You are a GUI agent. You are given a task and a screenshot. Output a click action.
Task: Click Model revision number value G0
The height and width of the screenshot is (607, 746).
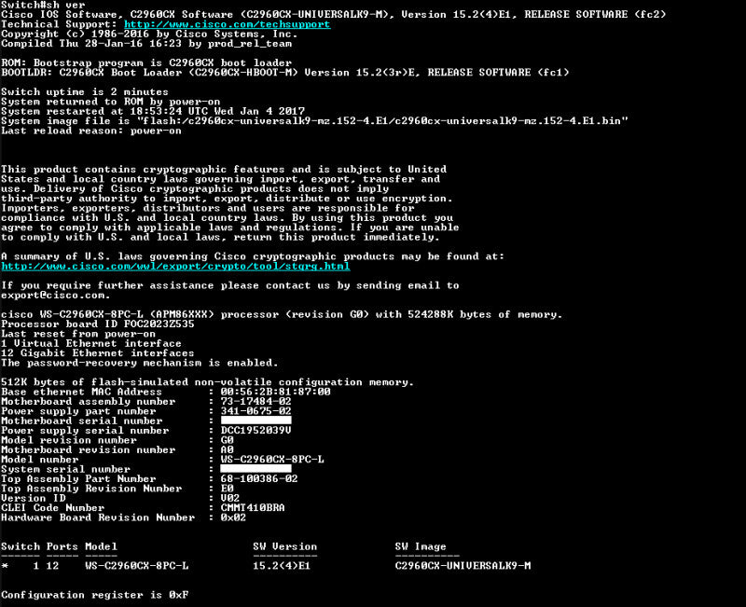click(x=227, y=440)
